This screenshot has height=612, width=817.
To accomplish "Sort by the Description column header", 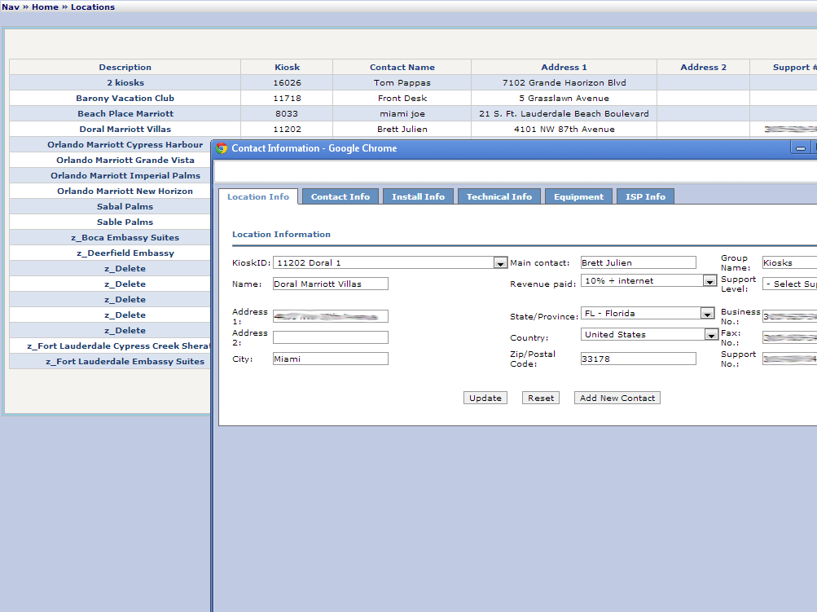I will tap(125, 68).
